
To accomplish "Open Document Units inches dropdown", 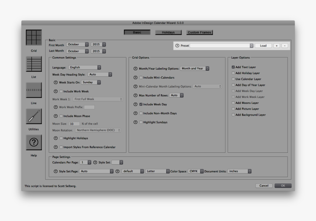I will (x=240, y=171).
